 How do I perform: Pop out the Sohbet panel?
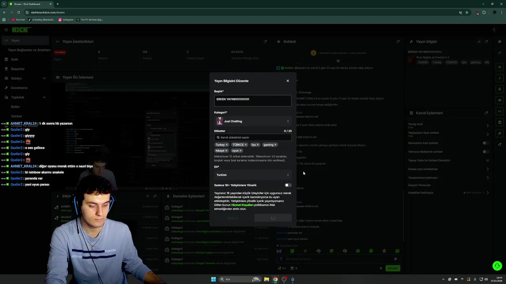pos(398,41)
